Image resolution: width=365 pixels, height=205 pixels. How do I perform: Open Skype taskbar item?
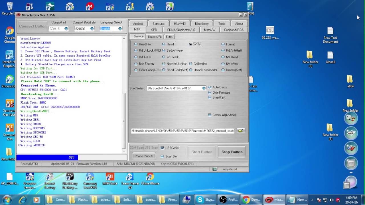(x=206, y=200)
